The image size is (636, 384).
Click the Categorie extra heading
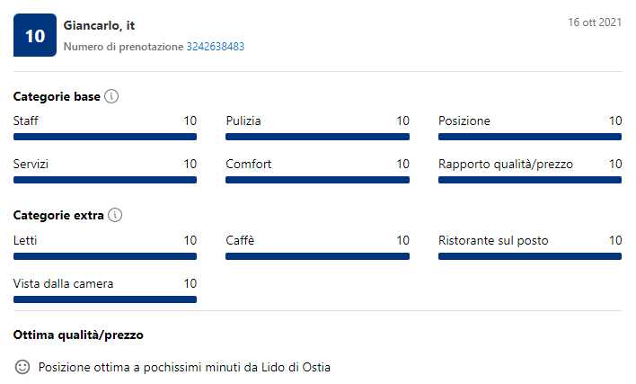(x=58, y=215)
